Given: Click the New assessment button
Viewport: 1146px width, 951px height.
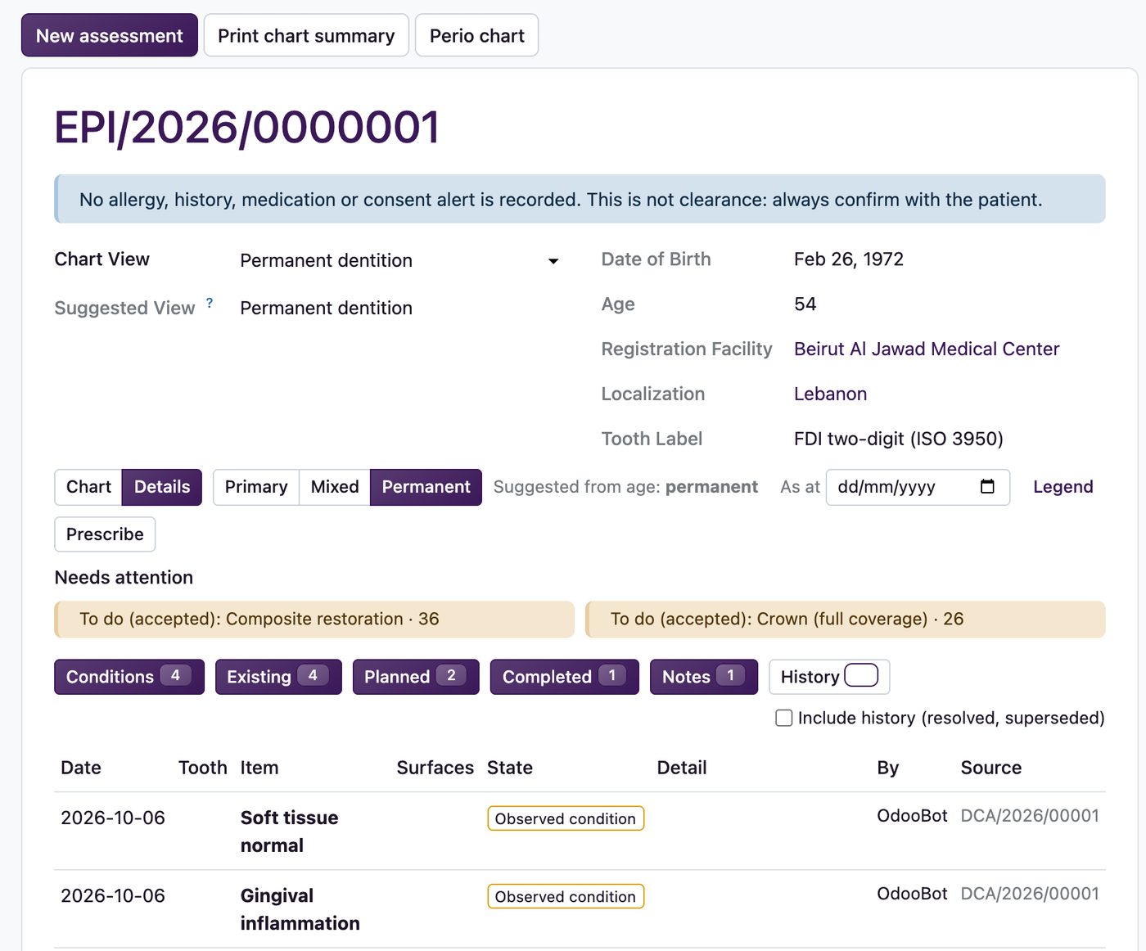Looking at the screenshot, I should pos(110,35).
